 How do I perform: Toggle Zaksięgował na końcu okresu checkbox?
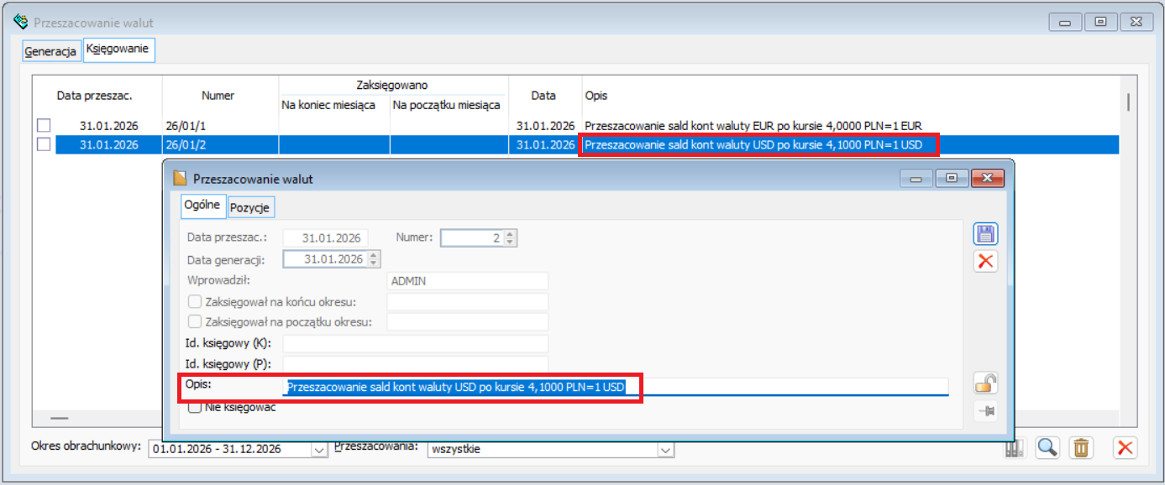(x=195, y=301)
